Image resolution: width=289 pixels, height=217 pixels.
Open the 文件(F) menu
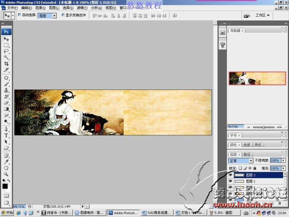[12, 8]
